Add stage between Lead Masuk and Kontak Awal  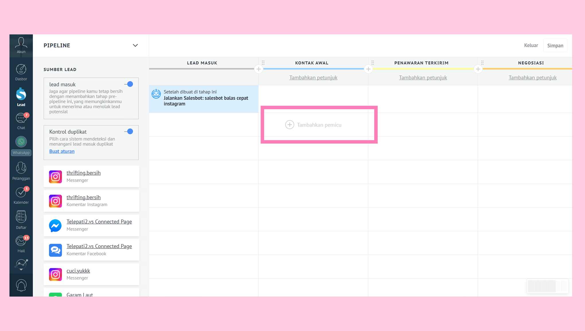259,69
